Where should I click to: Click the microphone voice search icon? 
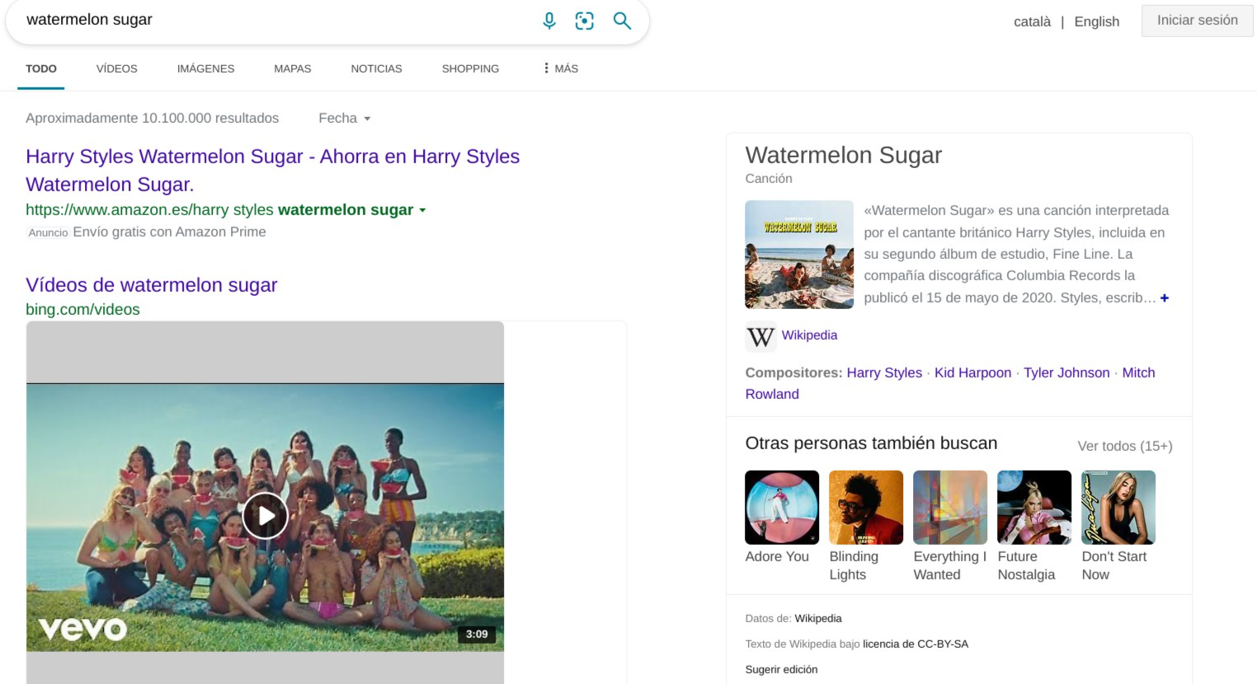coord(549,21)
